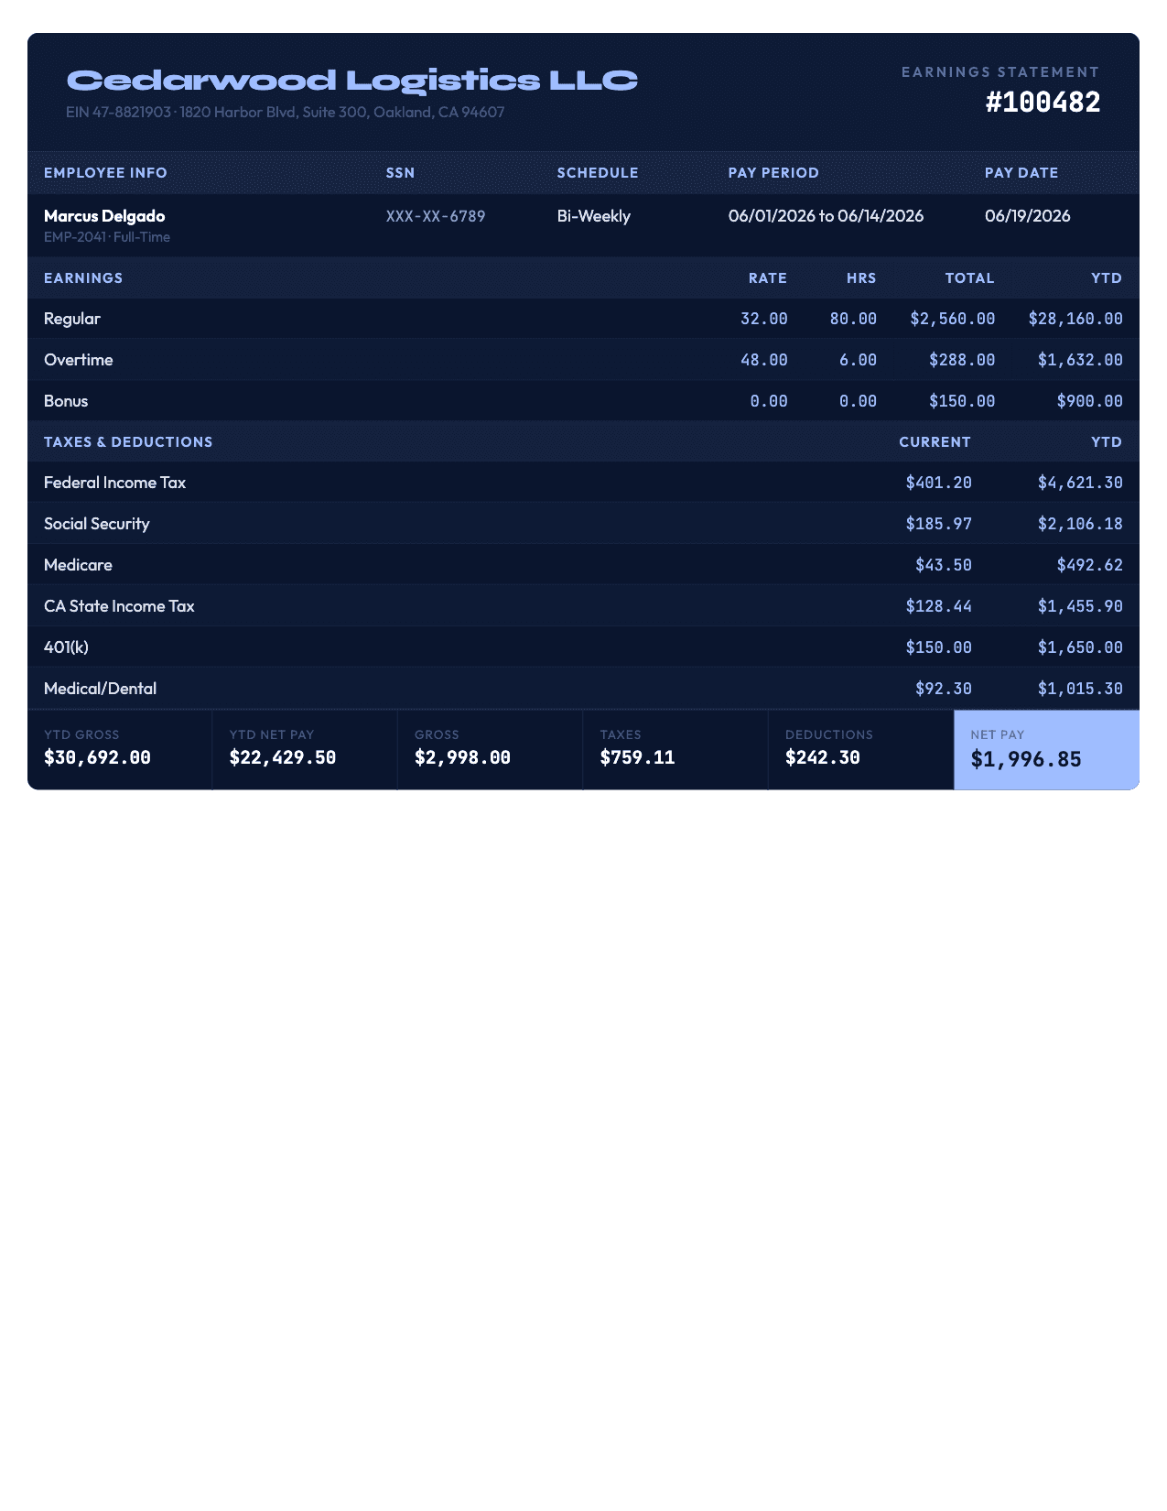
Task: Click the Cedarwood Logistics LLC company name
Action: click(x=352, y=81)
